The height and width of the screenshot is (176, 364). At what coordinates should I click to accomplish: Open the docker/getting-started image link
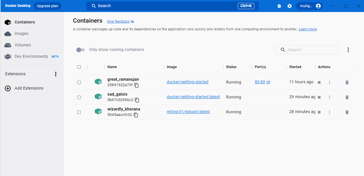187,82
